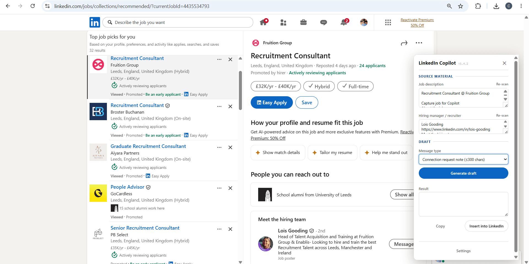Close the LinkedIn Copilot panel
Image resolution: width=529 pixels, height=264 pixels.
(504, 63)
